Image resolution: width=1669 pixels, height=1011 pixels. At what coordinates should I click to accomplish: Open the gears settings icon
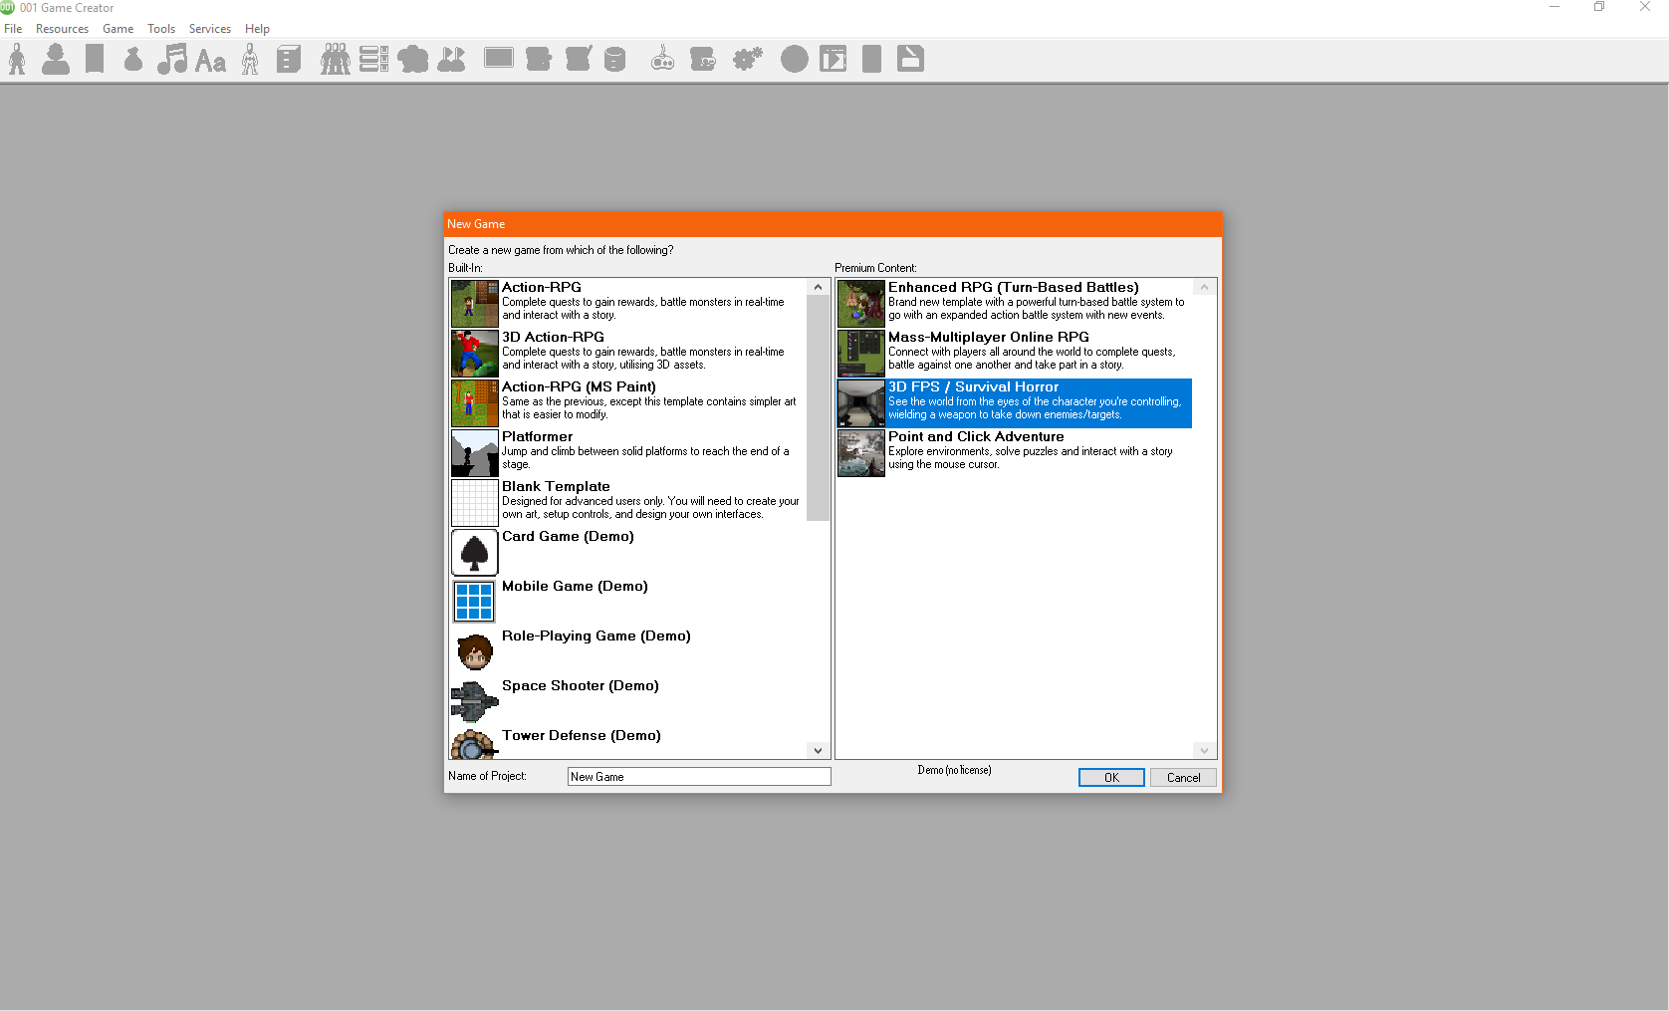tap(748, 60)
